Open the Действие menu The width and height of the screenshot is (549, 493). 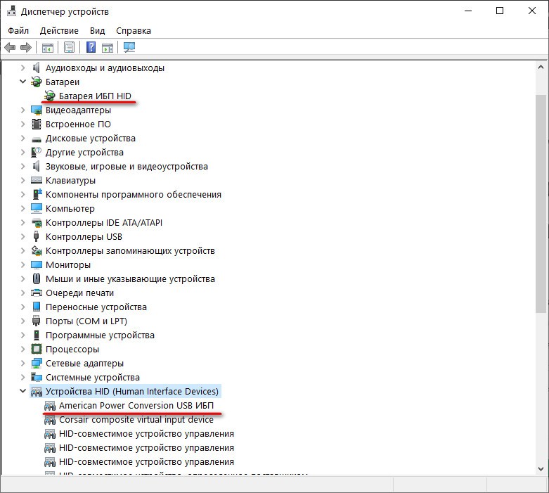coord(59,30)
